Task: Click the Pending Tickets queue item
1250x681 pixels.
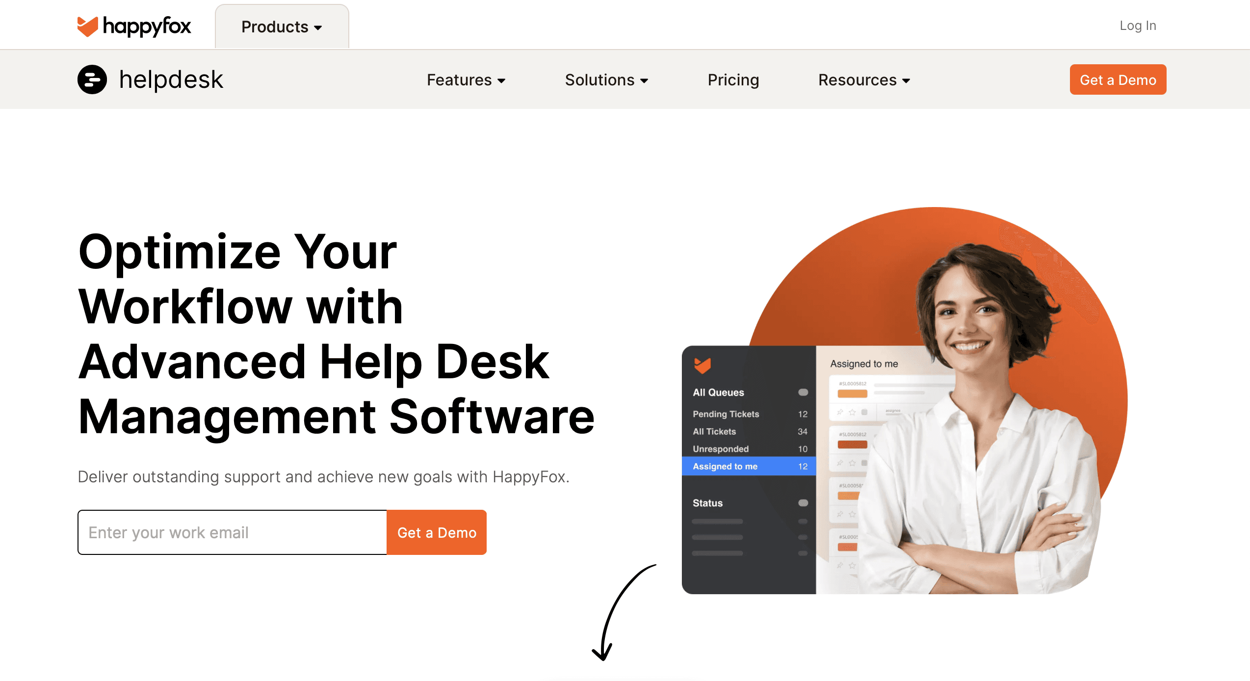Action: point(725,414)
